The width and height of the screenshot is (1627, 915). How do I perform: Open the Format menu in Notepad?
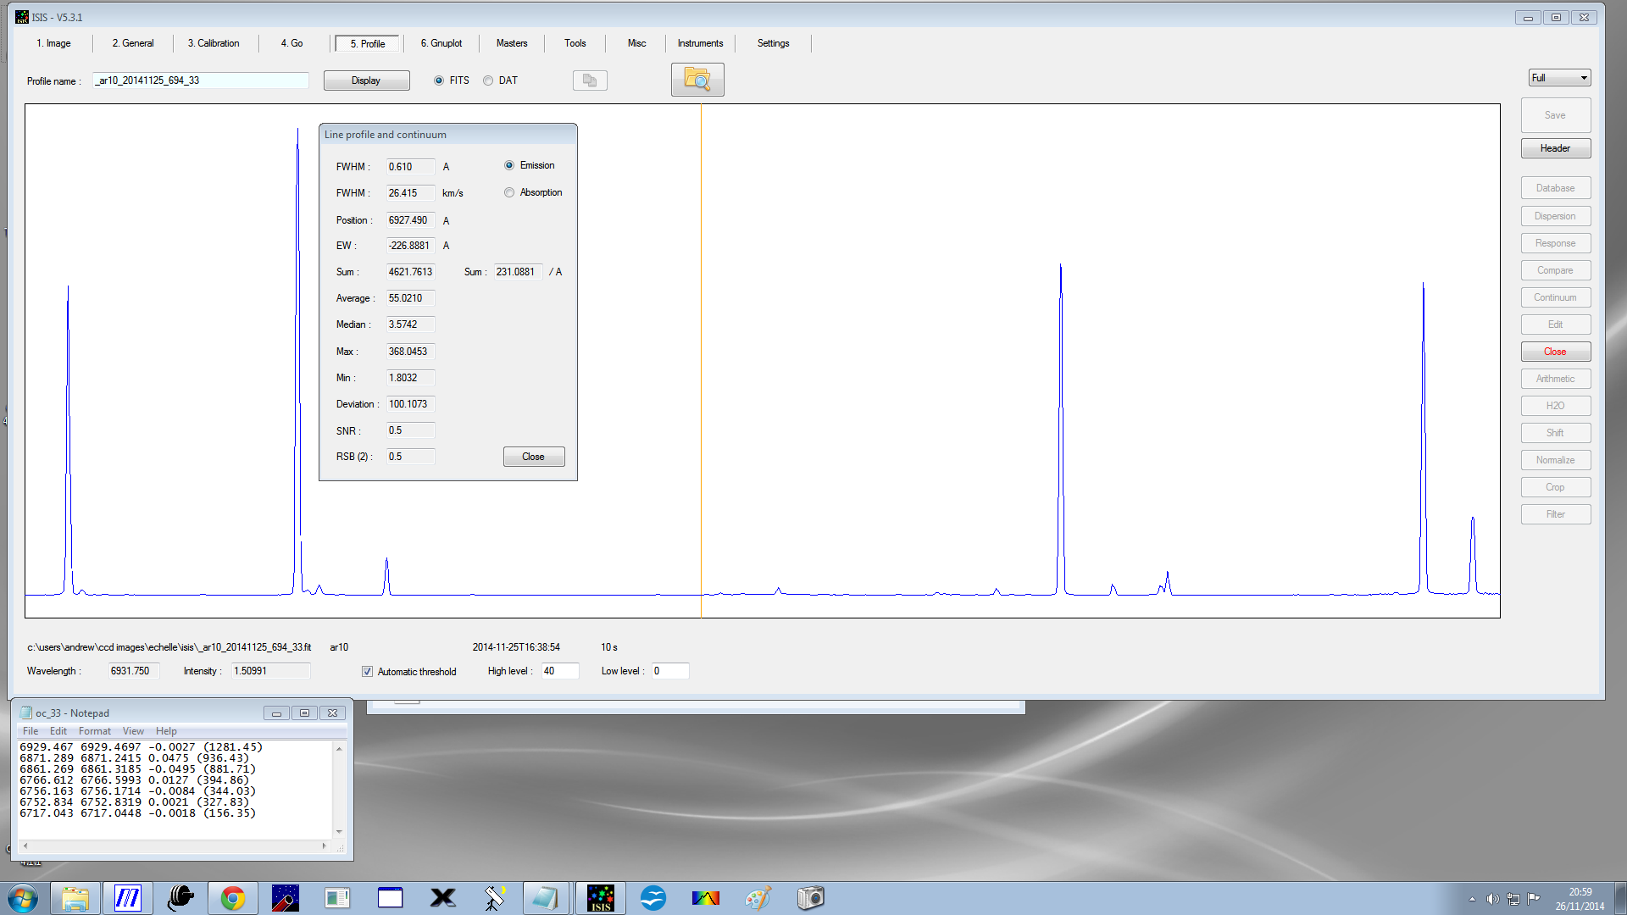(x=94, y=731)
